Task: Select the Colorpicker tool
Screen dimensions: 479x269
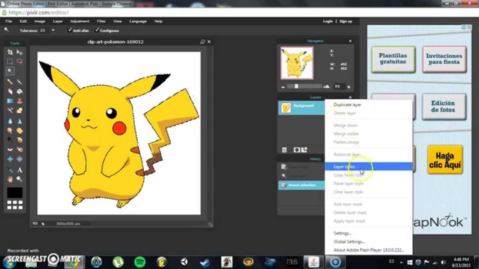Action: 10,170
